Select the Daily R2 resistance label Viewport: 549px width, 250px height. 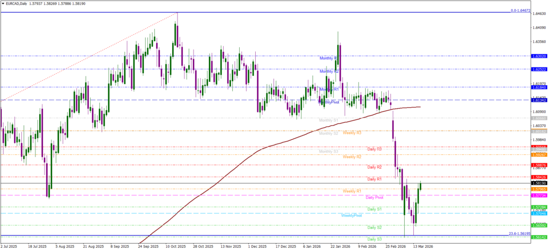point(374,167)
